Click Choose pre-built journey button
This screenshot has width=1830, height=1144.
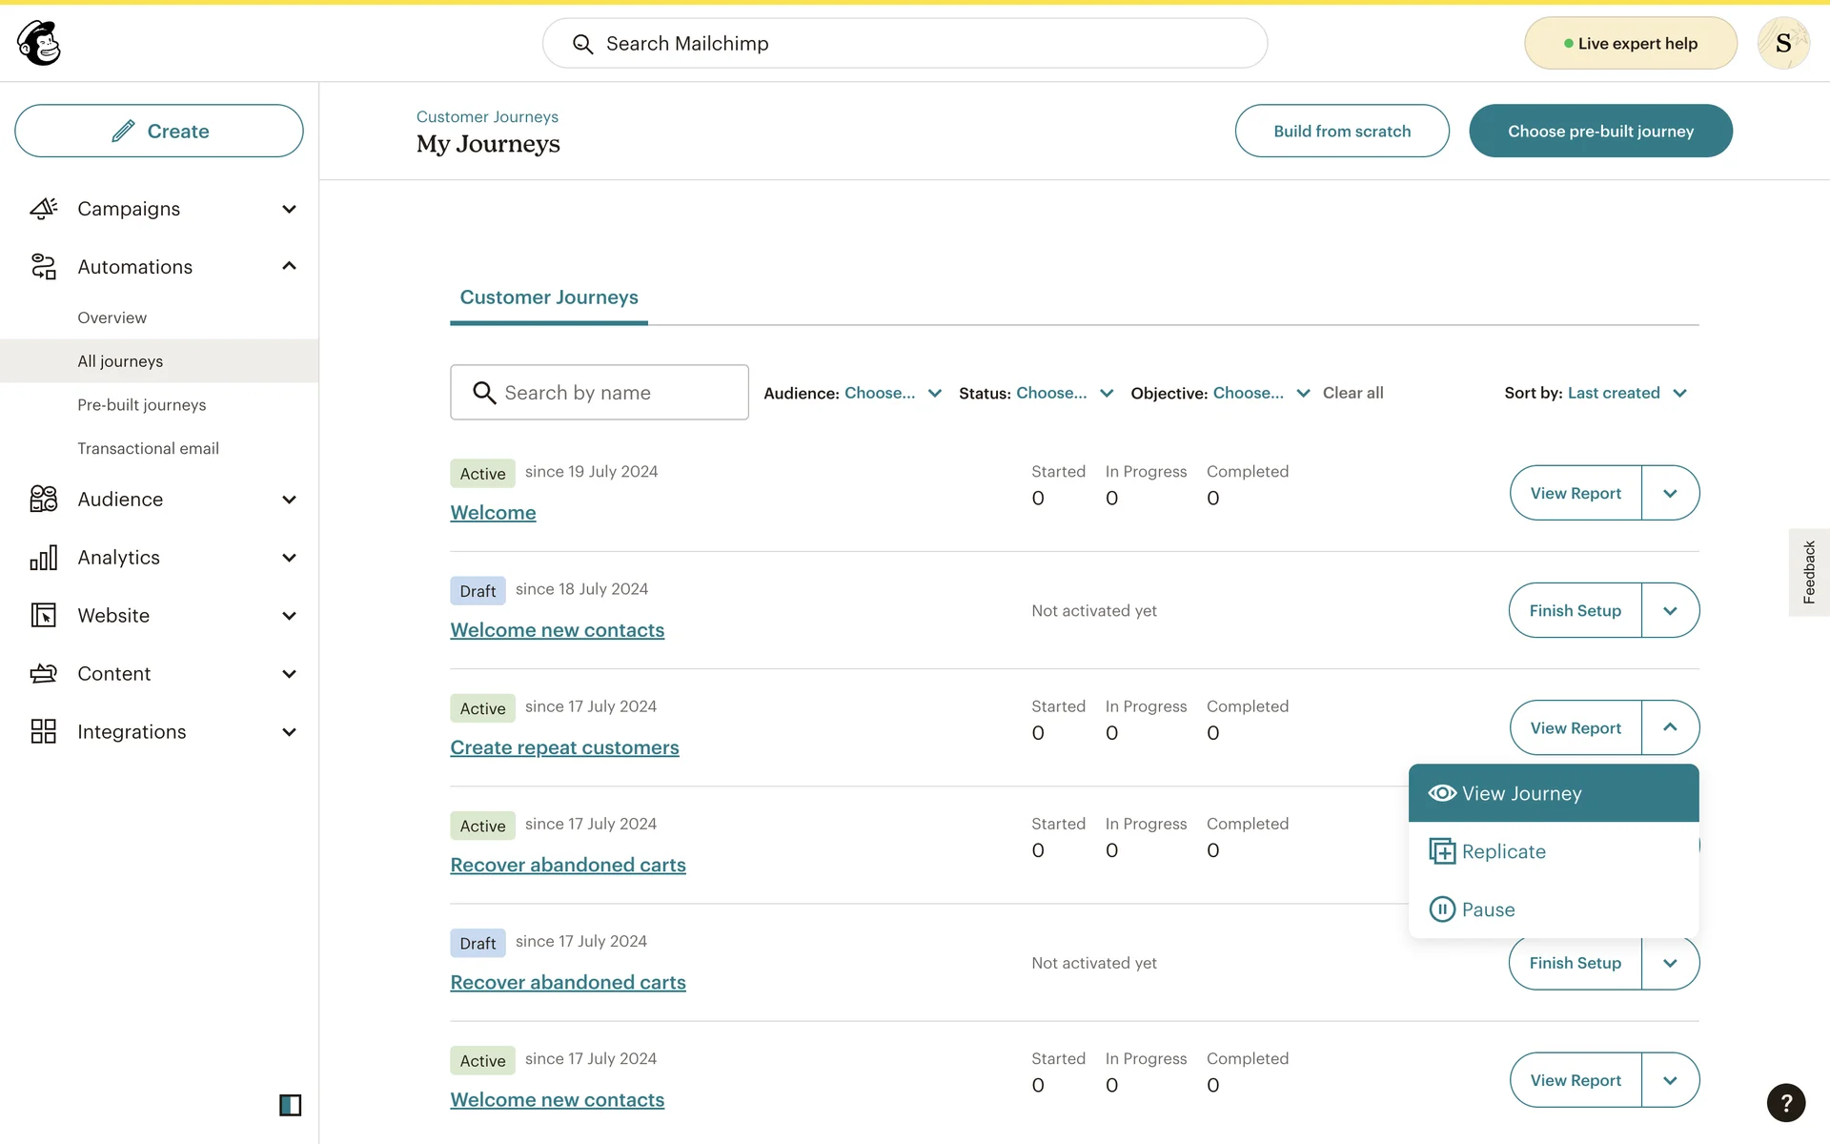click(1600, 131)
